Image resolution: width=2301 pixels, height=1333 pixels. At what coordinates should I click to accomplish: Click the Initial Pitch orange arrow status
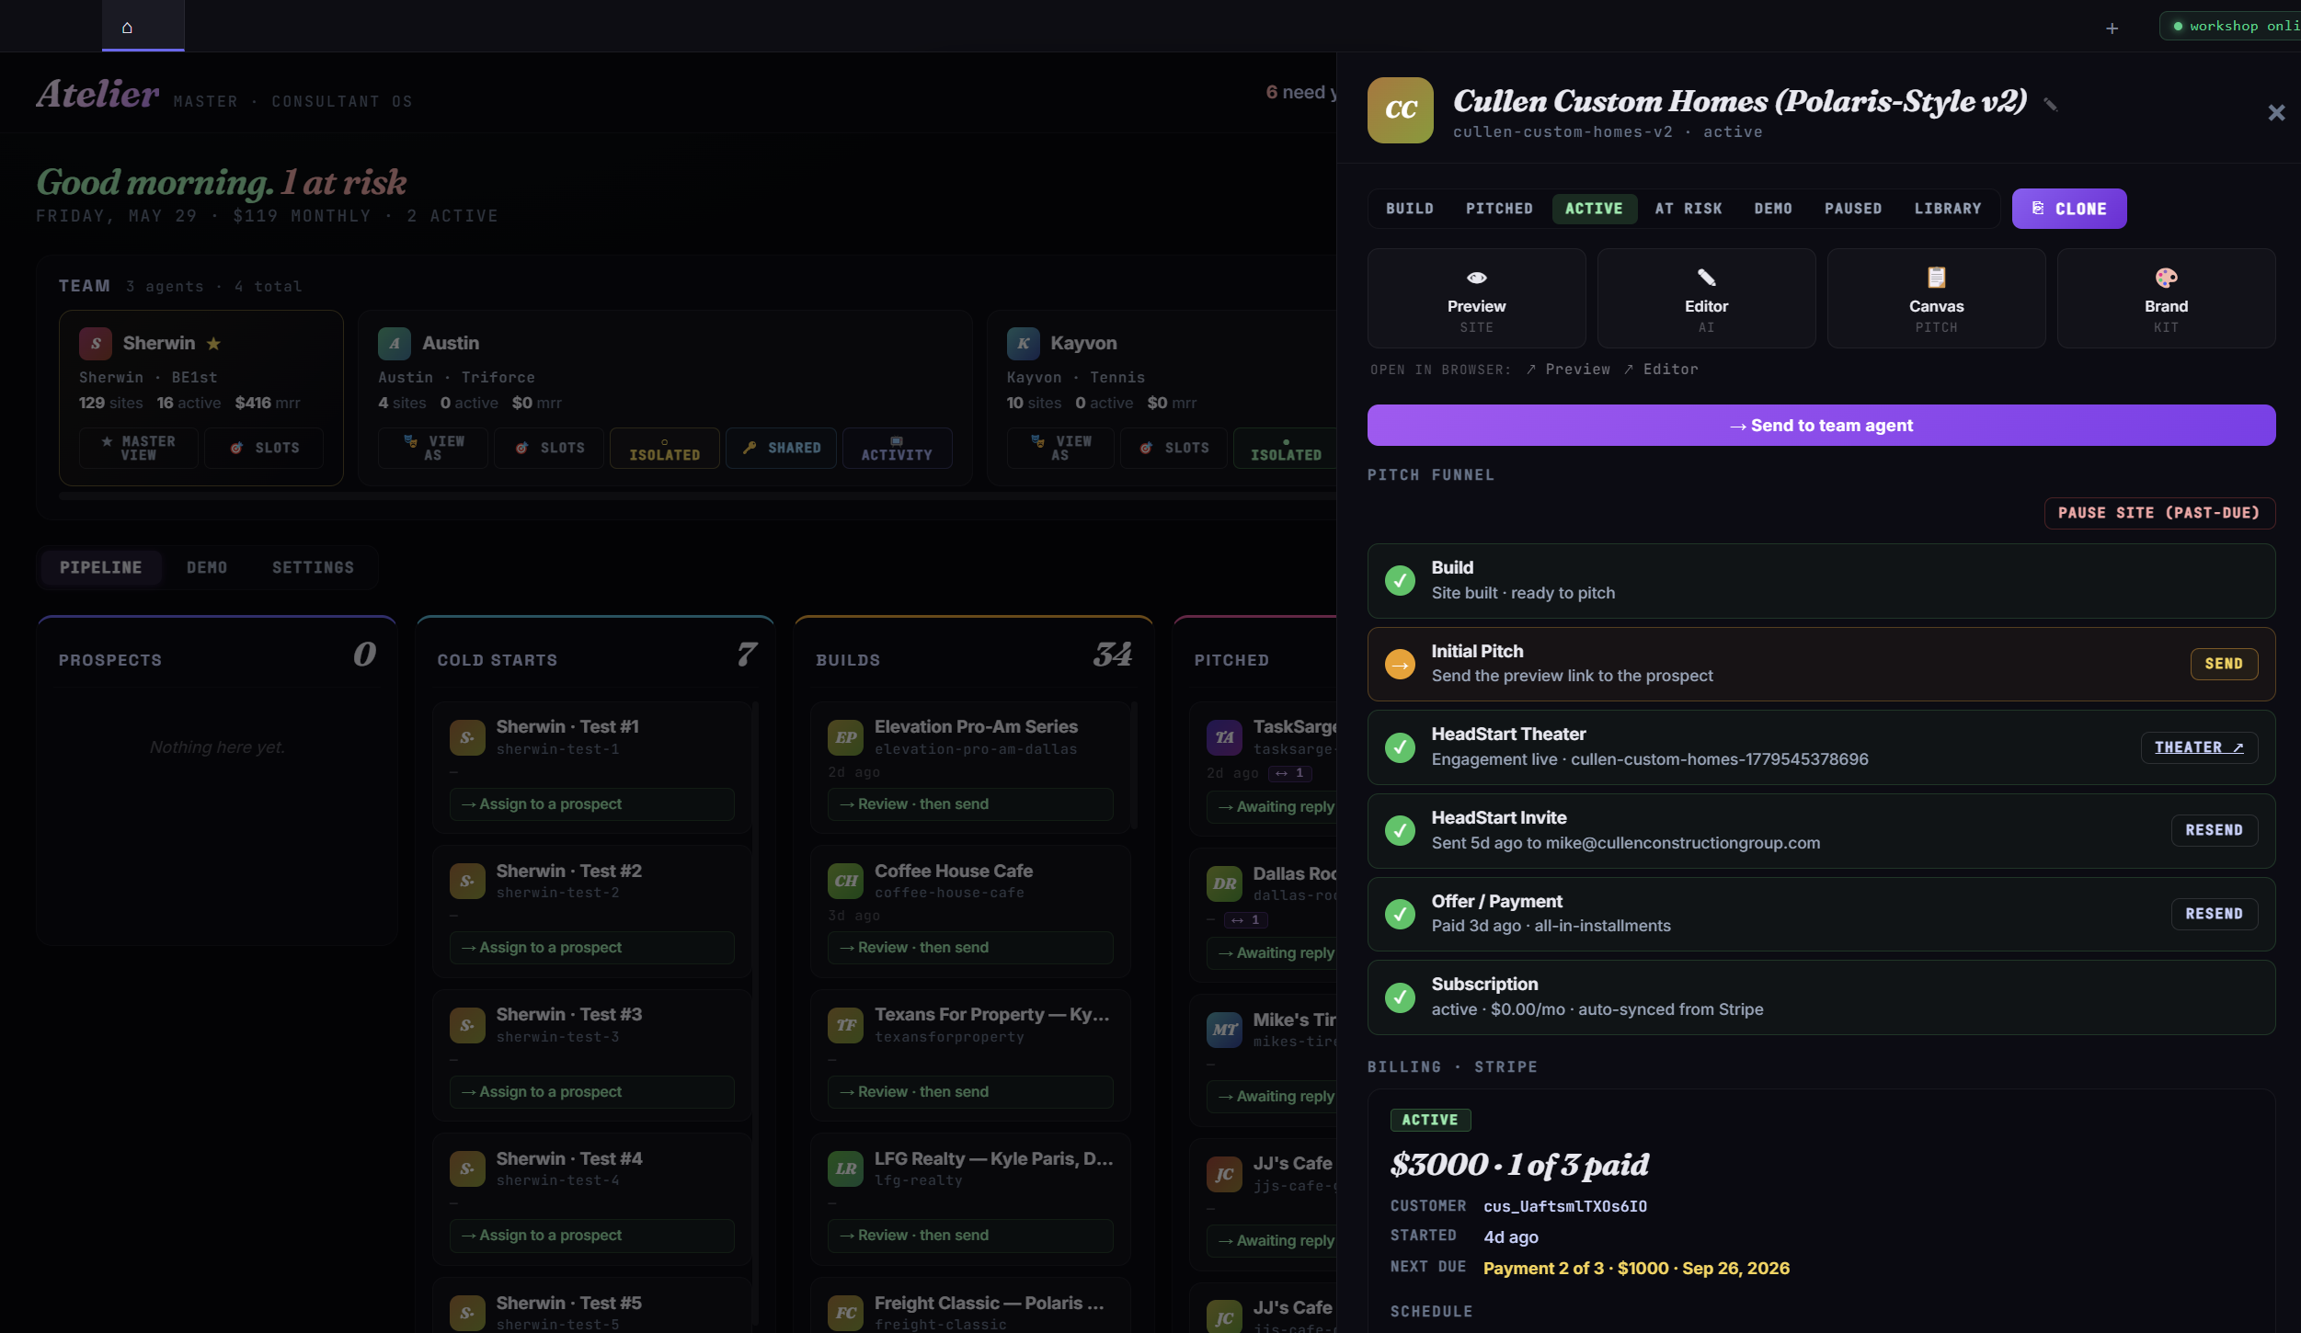pyautogui.click(x=1400, y=664)
